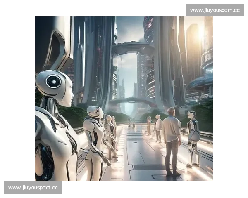Select the robot standing right of the man
The height and width of the screenshot is (198, 248).
192,136
